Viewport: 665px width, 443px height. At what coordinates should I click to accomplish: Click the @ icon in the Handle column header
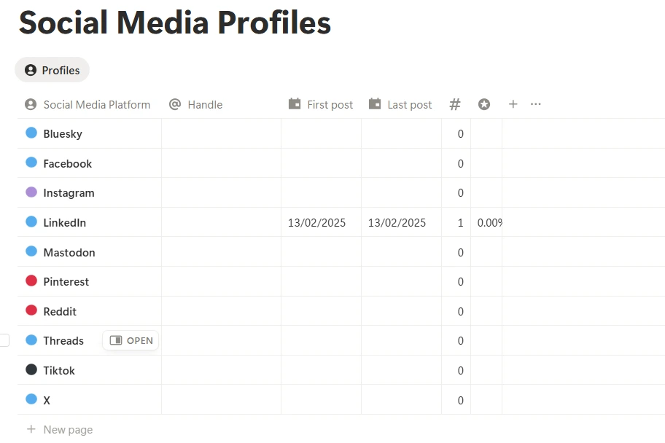click(x=175, y=104)
